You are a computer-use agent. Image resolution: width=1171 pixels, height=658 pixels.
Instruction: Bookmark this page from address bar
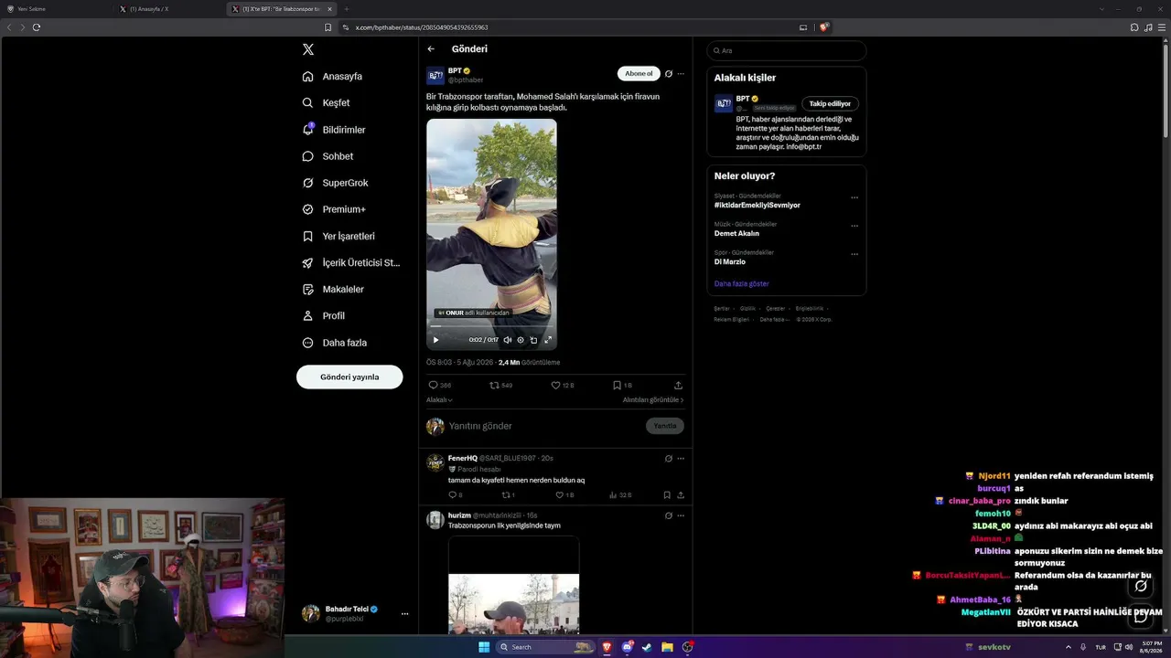pyautogui.click(x=328, y=27)
